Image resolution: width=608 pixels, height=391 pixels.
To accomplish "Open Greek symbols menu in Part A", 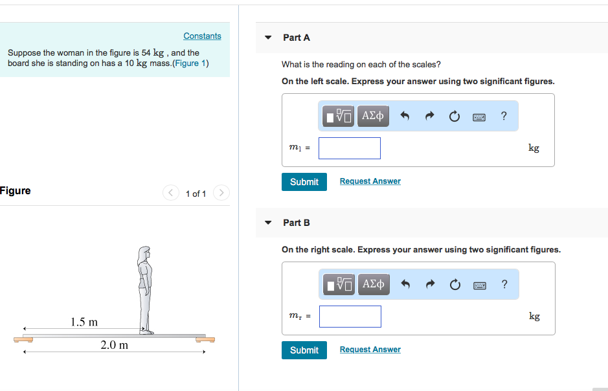I will pos(373,116).
